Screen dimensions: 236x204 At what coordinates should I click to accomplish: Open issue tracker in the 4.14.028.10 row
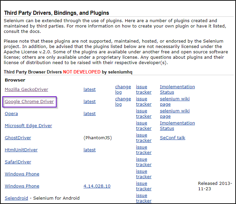pyautogui.click(x=144, y=186)
